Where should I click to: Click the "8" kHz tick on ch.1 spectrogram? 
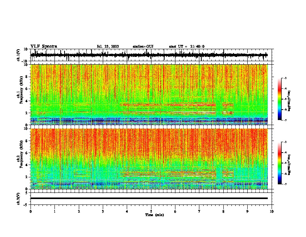click(x=27, y=77)
